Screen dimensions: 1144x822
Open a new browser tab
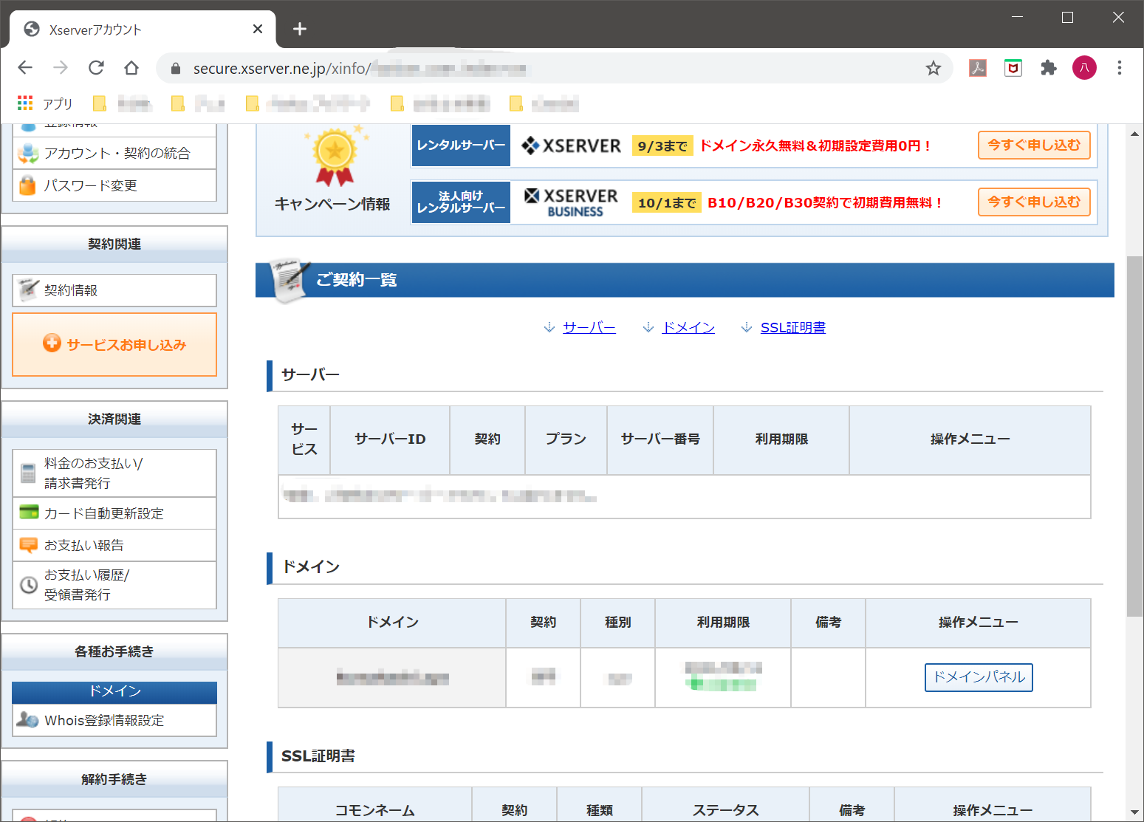pyautogui.click(x=299, y=29)
